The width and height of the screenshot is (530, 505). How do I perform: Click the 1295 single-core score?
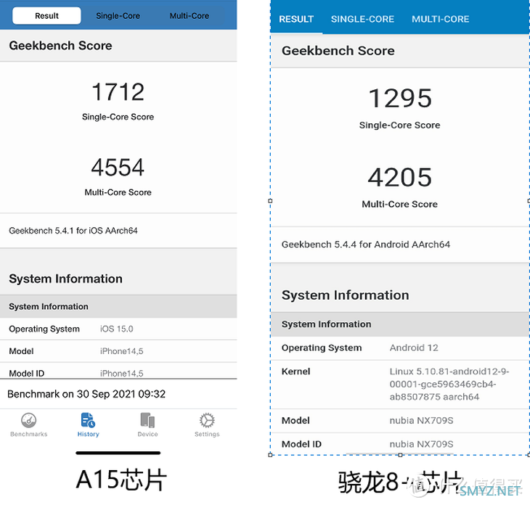(400, 98)
